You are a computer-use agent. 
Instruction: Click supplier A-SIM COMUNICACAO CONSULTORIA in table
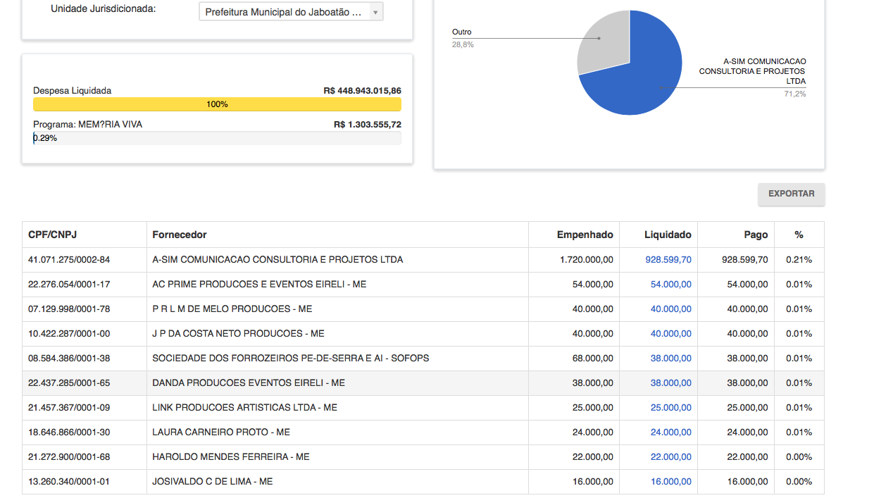(x=277, y=260)
